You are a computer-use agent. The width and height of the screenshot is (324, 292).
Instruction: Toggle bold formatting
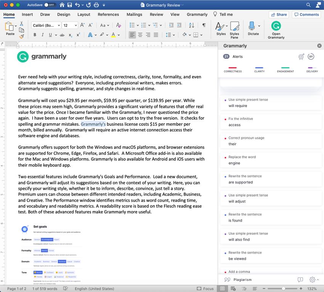click(35, 35)
